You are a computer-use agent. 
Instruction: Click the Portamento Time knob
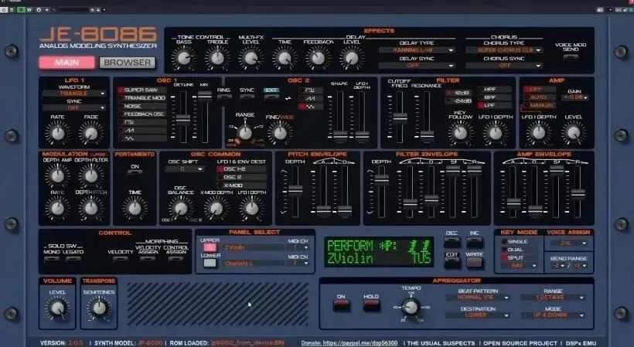135,209
